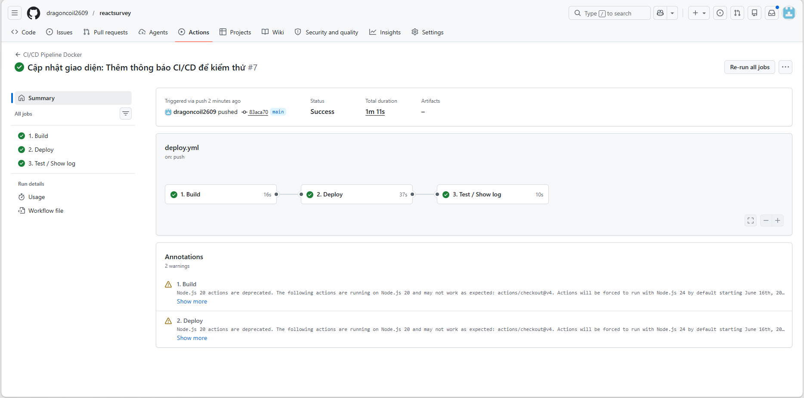Open the Copilot chat icon

coord(660,13)
